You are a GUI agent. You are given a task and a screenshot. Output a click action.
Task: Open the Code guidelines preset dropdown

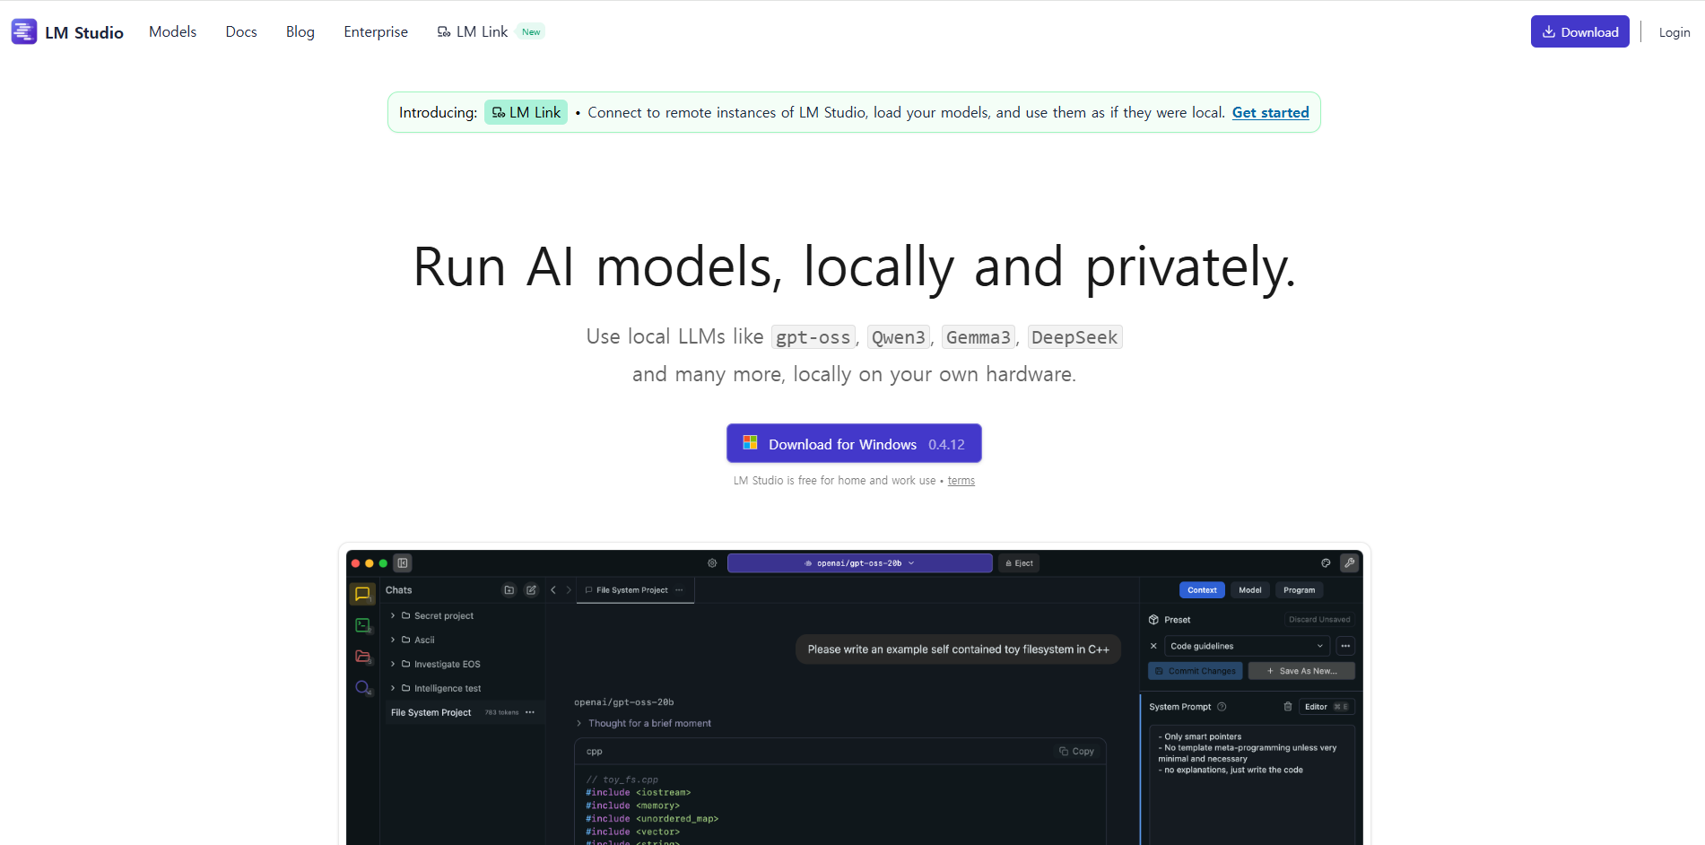pos(1247,646)
